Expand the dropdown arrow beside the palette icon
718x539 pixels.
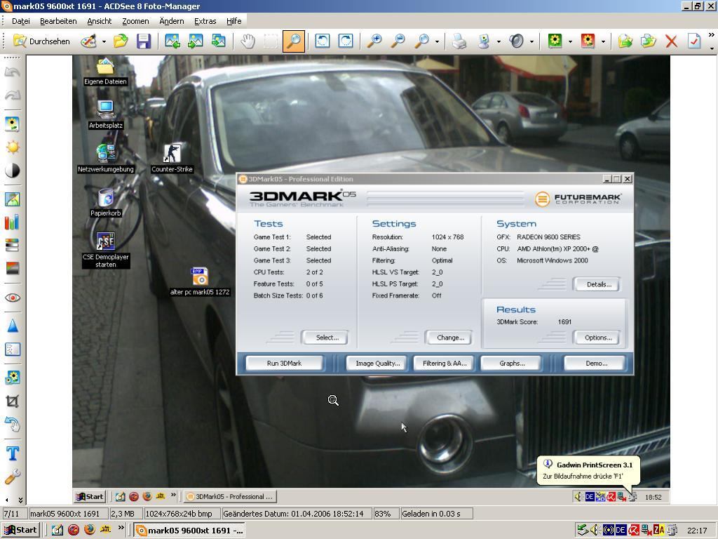pos(104,41)
